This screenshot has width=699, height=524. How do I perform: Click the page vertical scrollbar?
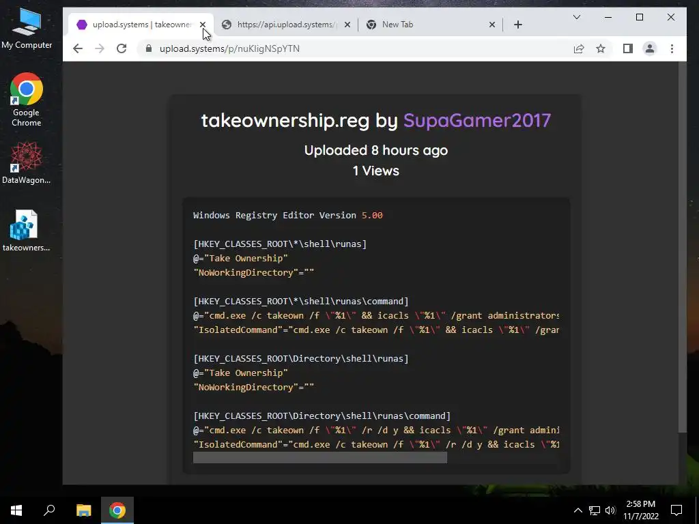pyautogui.click(x=683, y=247)
